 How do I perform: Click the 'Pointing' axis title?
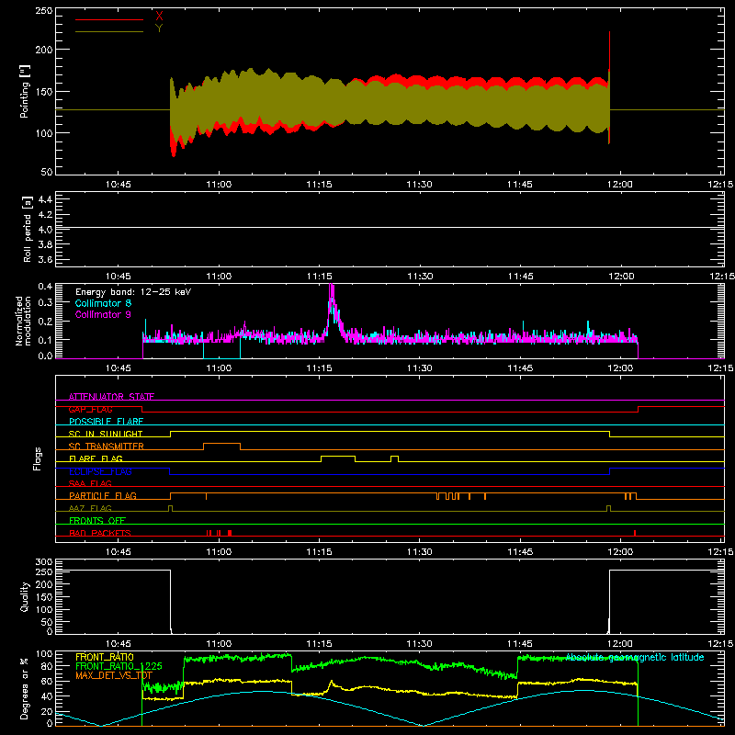tap(25, 91)
